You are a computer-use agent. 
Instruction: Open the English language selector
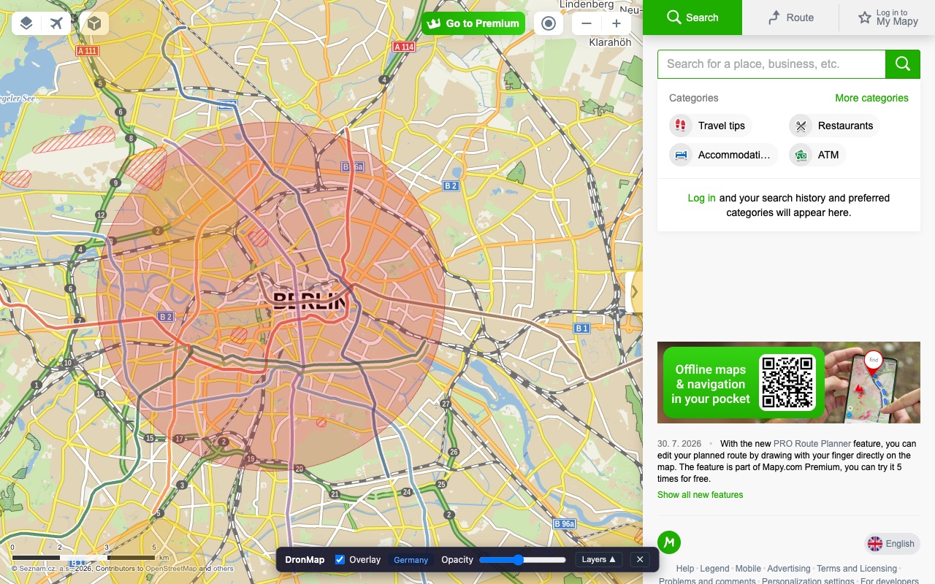tap(892, 543)
